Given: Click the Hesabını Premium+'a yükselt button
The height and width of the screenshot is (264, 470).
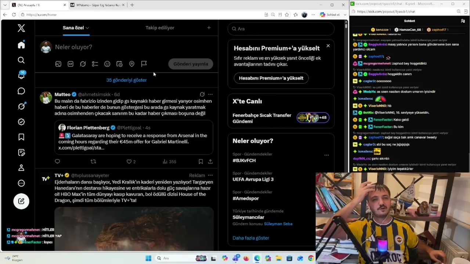Looking at the screenshot, I should (271, 78).
